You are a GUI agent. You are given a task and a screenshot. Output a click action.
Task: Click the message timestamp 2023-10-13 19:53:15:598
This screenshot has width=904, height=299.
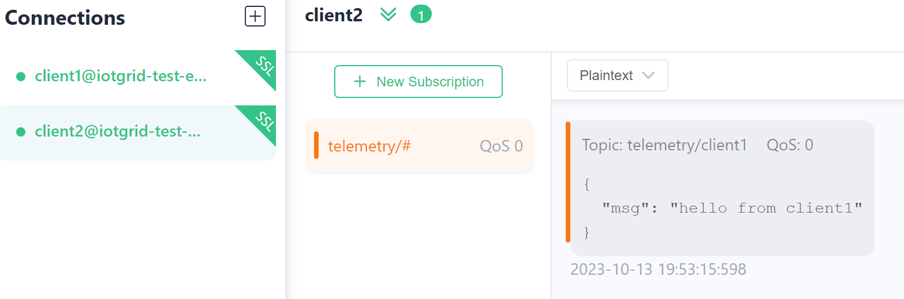pos(658,269)
